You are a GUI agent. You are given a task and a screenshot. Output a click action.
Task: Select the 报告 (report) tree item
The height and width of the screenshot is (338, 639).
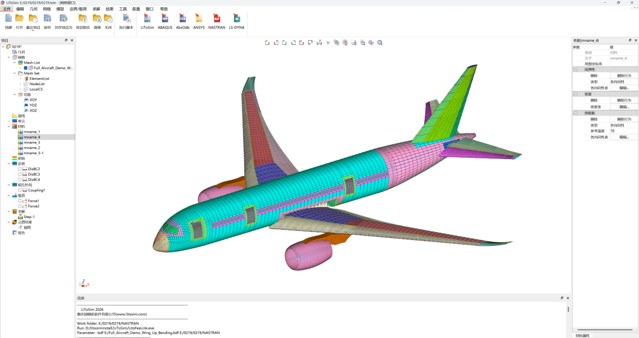point(21,233)
